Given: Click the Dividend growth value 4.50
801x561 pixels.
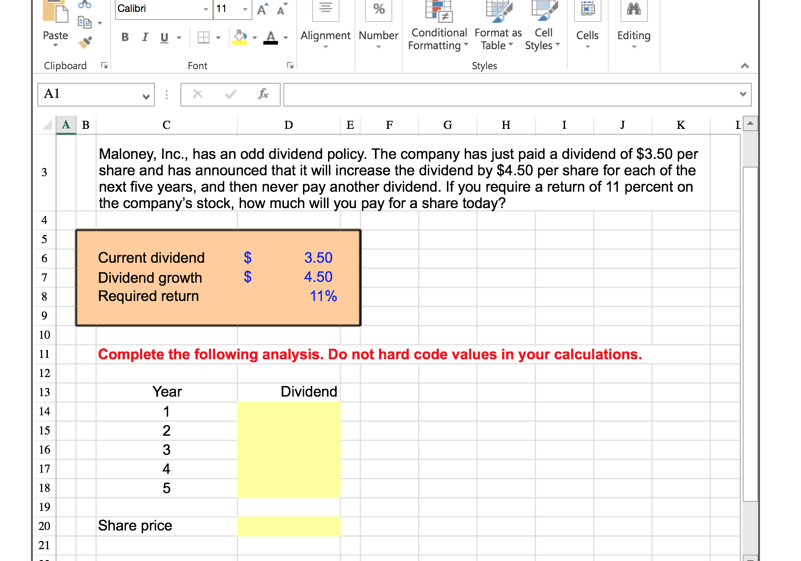Looking at the screenshot, I should click(318, 277).
